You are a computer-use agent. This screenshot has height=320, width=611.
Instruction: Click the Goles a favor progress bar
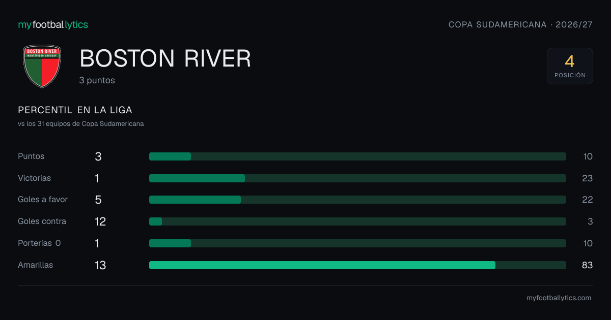[x=357, y=200]
